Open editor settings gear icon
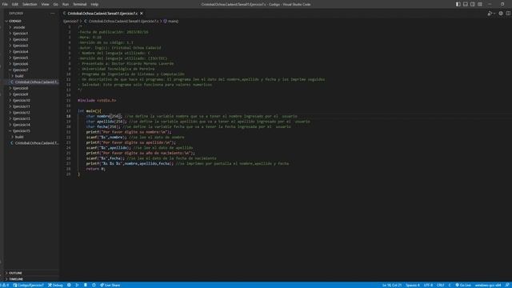Image resolution: width=512 pixels, height=288 pixels. [501, 14]
